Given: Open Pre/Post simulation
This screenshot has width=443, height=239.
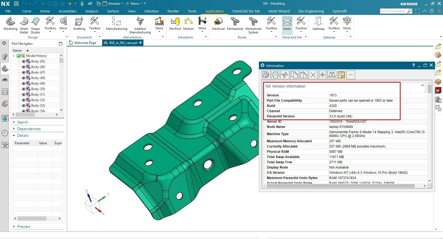Looking at the screenshot, I should coord(175,24).
